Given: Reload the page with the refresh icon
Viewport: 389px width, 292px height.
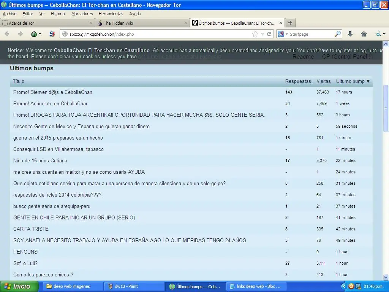Looking at the screenshot, I should pyautogui.click(x=269, y=34).
